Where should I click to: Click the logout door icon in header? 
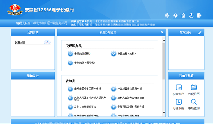pyautogui.click(x=199, y=16)
